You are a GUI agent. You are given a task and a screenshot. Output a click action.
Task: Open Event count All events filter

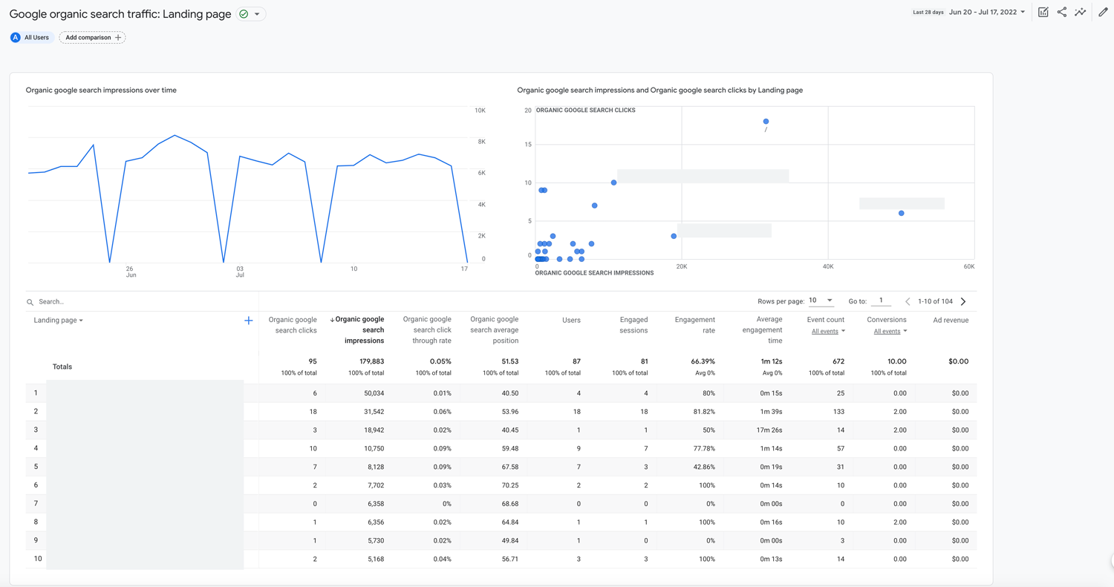click(x=828, y=332)
